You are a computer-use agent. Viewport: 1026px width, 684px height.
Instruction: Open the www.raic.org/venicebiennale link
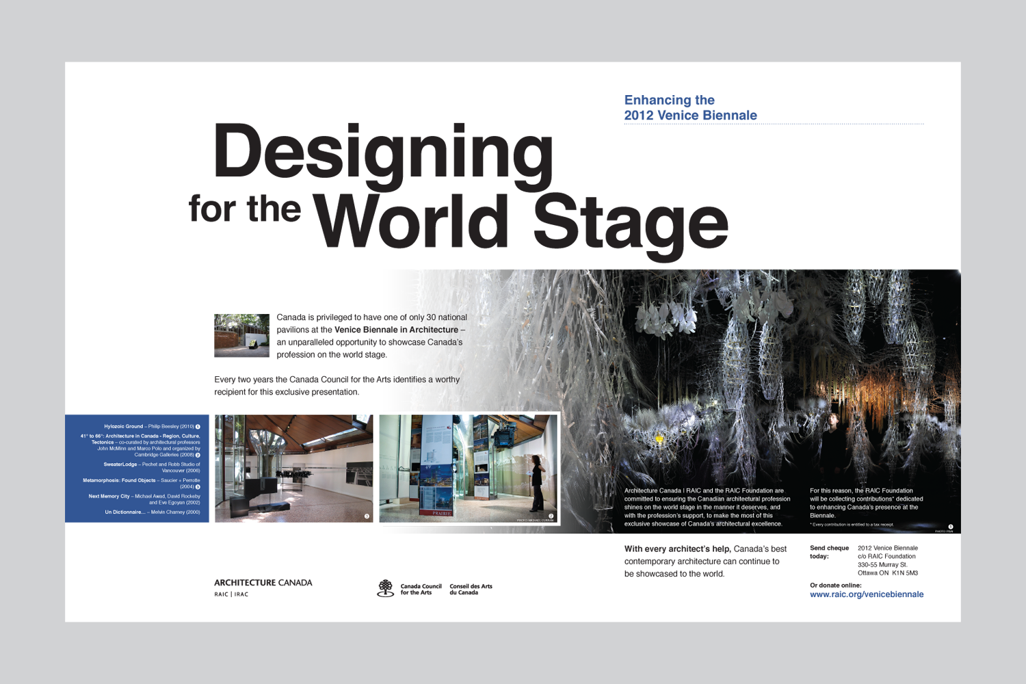[x=866, y=594]
